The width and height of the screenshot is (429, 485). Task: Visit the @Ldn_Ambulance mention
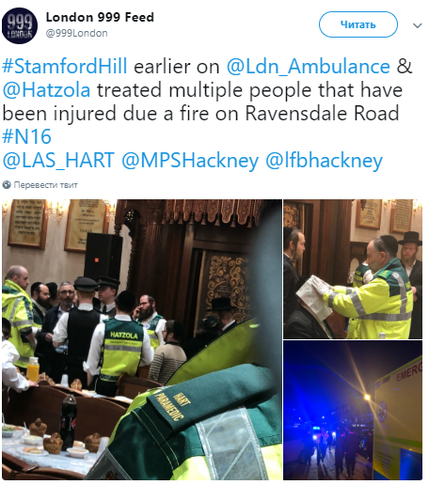point(308,67)
